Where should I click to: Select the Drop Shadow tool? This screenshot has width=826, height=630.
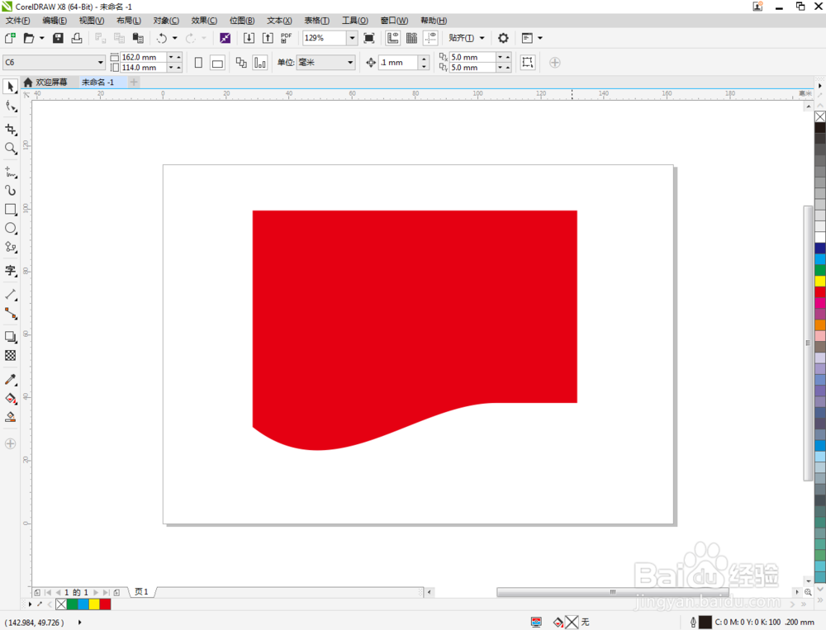[11, 337]
